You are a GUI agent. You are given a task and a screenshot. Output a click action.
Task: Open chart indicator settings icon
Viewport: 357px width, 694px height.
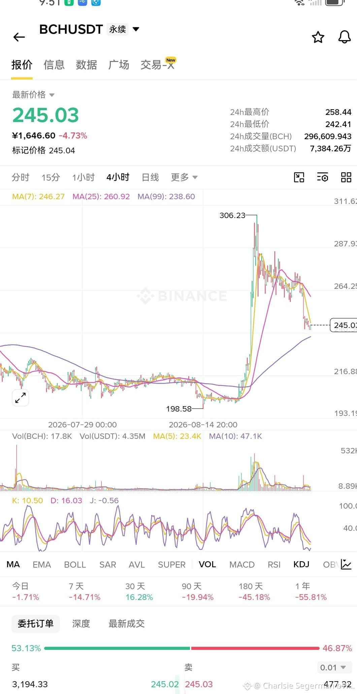323,177
